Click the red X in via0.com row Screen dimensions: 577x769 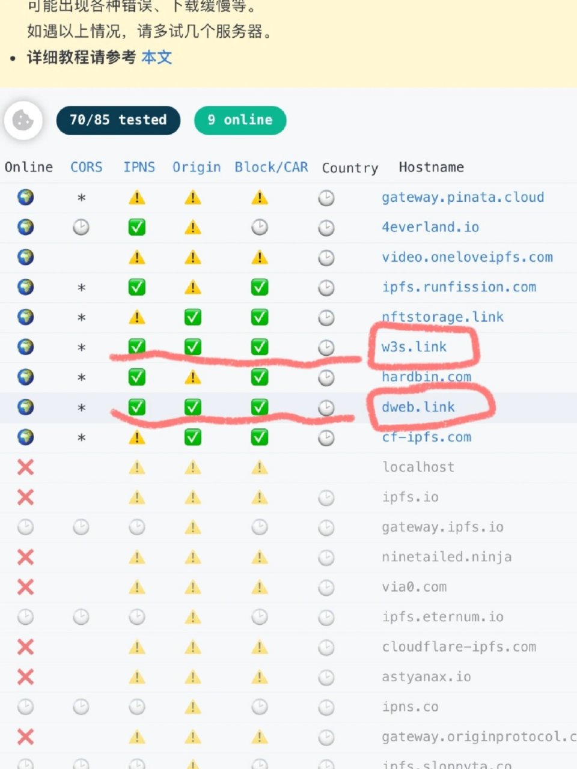pyautogui.click(x=25, y=587)
